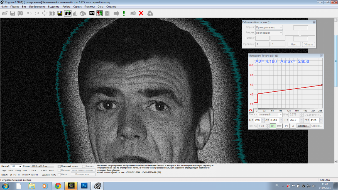The image size is (338, 190).
Task: Click the sunglasses preview icon in toolbar
Action: point(68,13)
